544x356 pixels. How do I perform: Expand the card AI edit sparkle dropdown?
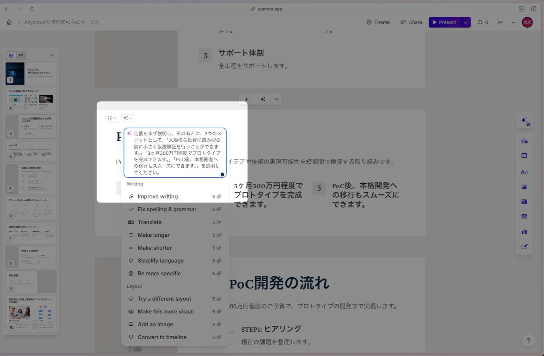point(128,118)
